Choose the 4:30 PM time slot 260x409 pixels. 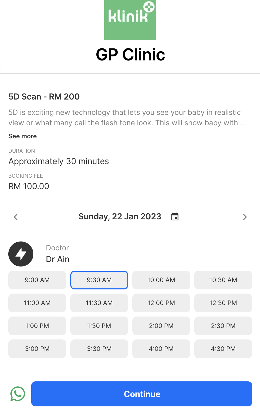point(223,349)
